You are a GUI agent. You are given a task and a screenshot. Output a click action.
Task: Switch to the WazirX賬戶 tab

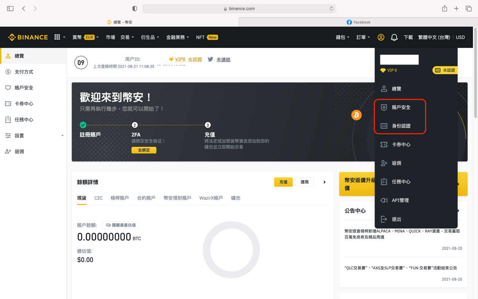click(211, 198)
